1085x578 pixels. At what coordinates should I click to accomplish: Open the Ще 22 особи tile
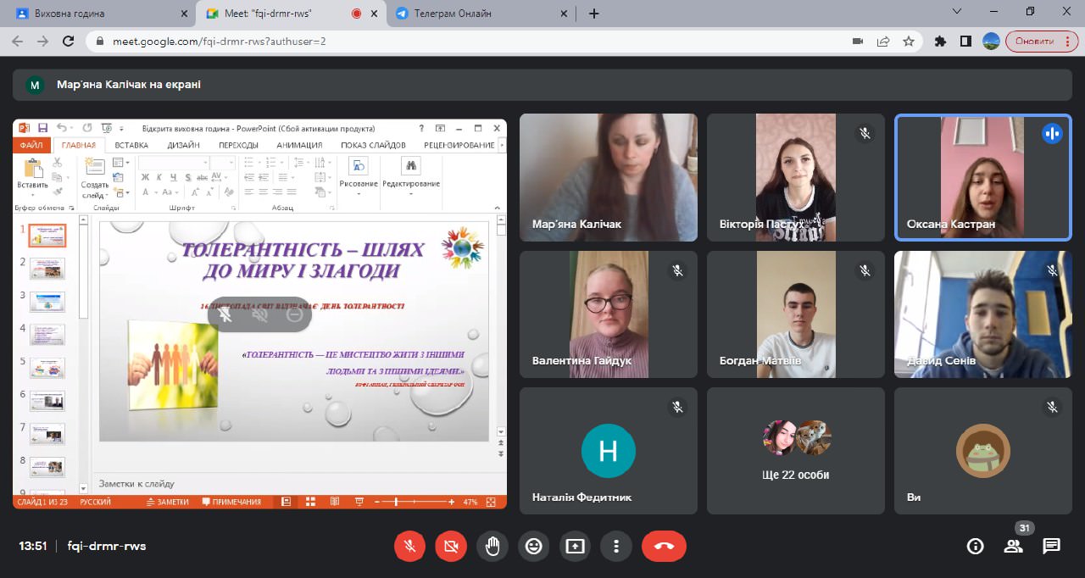pos(796,451)
